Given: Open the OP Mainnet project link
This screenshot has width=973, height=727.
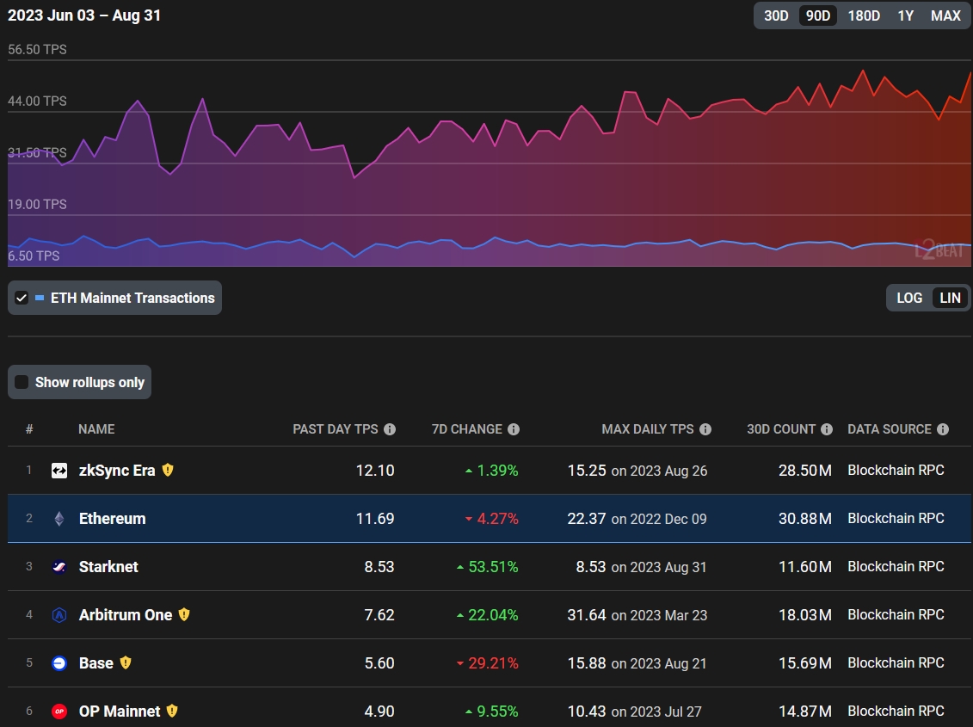Looking at the screenshot, I should pyautogui.click(x=119, y=712).
